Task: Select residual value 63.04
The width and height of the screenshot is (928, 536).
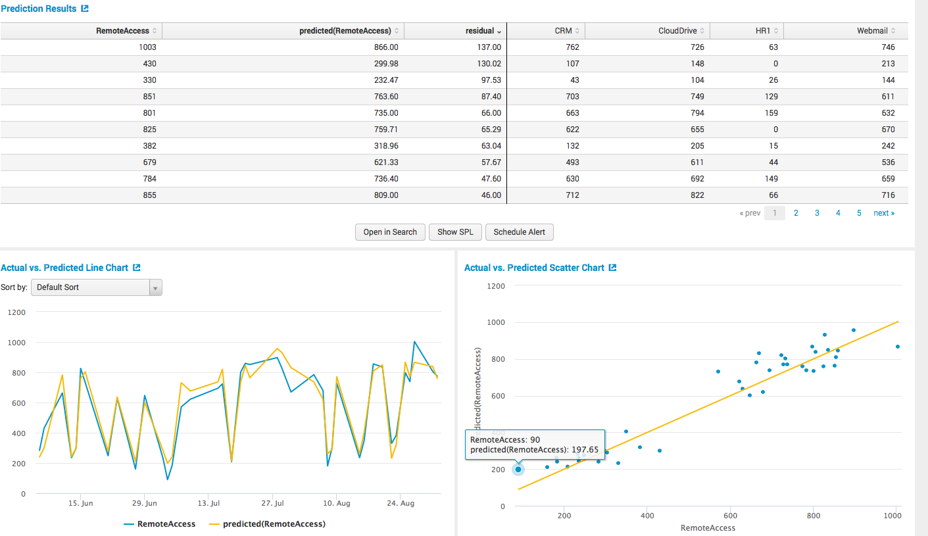Action: point(491,146)
